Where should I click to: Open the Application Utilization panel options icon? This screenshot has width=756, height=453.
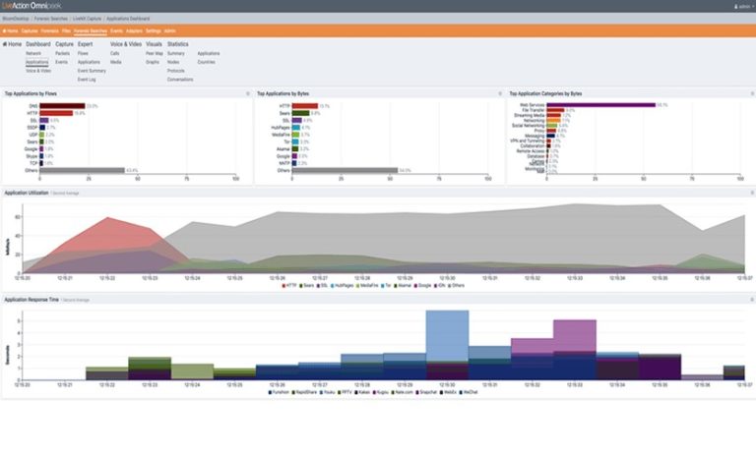[750, 193]
